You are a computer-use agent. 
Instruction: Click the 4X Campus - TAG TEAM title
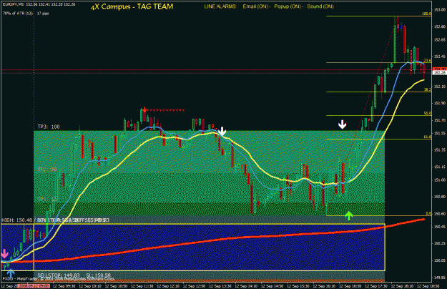(x=132, y=6)
